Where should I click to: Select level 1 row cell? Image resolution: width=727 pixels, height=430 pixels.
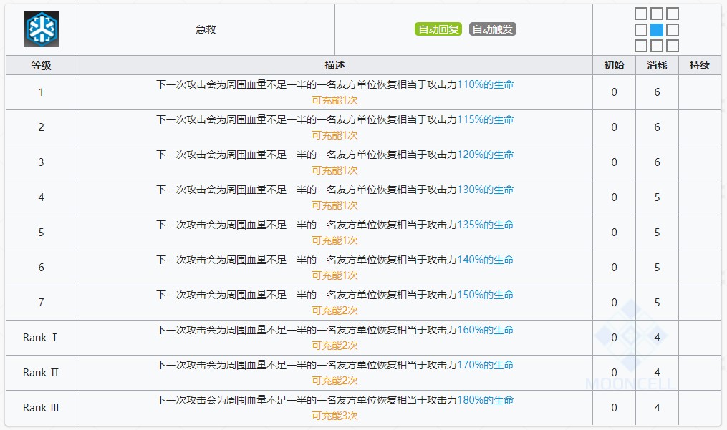pos(42,92)
